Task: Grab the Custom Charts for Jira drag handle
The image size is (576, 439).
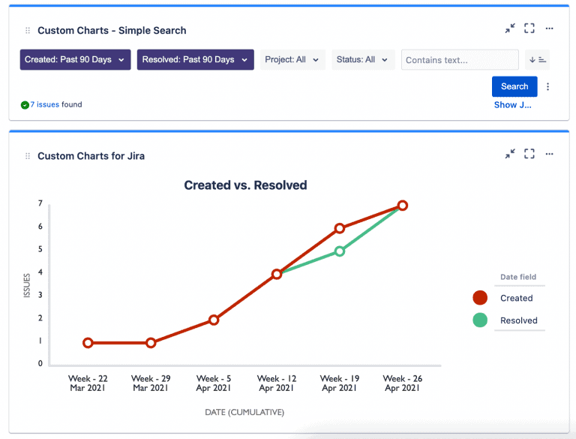Action: 28,156
